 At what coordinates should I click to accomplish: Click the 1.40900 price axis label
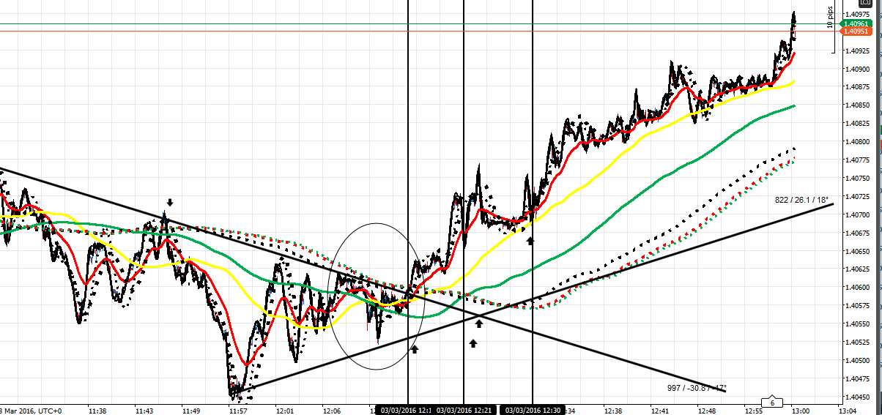(857, 70)
